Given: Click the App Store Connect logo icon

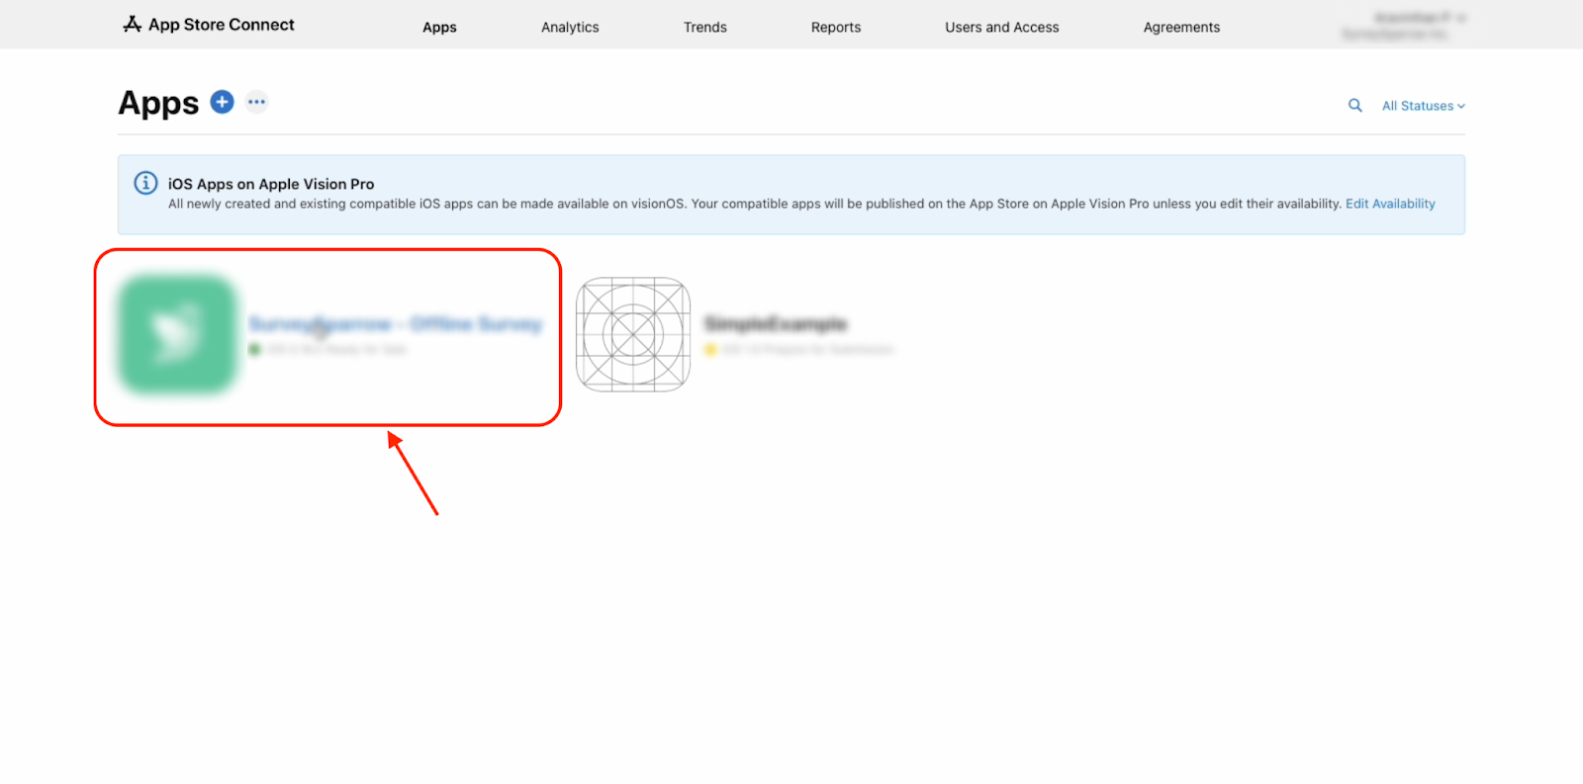Looking at the screenshot, I should tap(132, 24).
